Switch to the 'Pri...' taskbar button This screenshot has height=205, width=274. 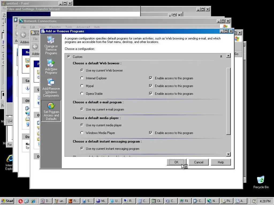click(226, 201)
